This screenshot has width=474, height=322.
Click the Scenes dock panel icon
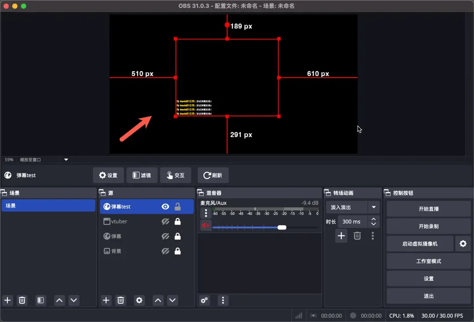pos(4,192)
